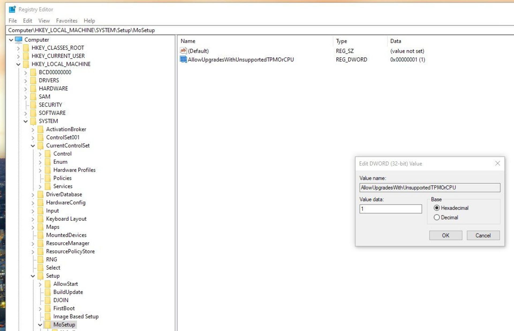Viewport: 514px width, 331px height.
Task: Click the HKEY_CLASSES_ROOT folder icon
Action: (x=26, y=48)
